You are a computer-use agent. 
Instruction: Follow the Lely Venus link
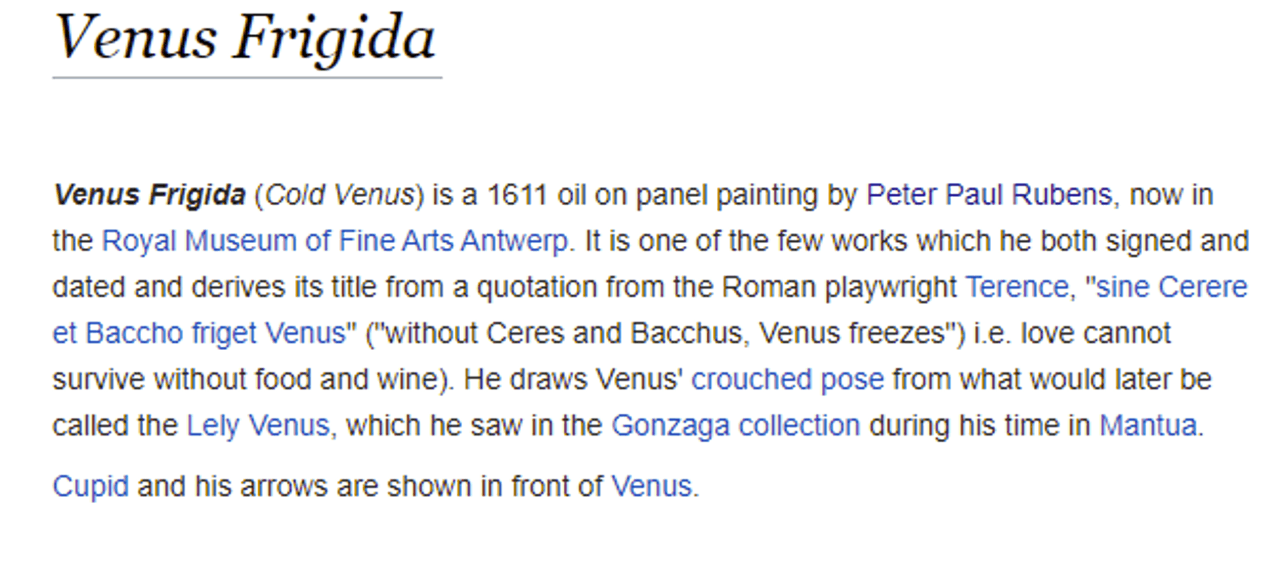coord(258,426)
